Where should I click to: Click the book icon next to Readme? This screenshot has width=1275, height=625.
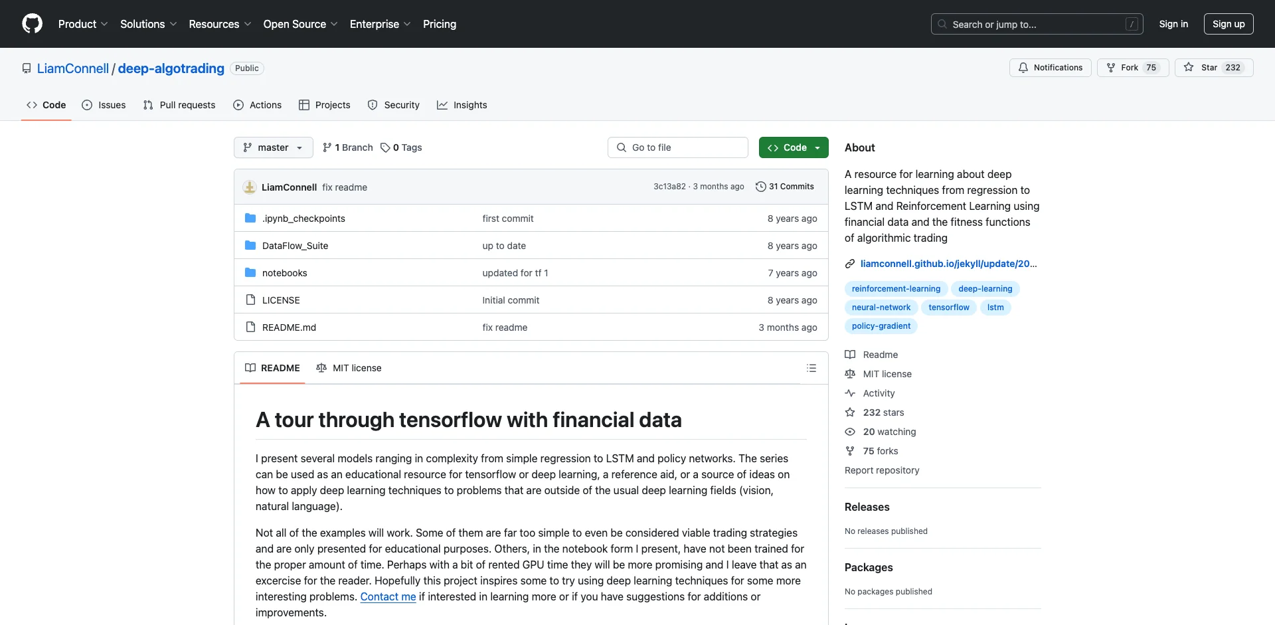[x=850, y=355]
